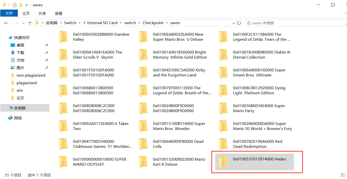Expand the 此电脑 breadcrumb chevron
The width and height of the screenshot is (347, 179).
[x=61, y=23]
